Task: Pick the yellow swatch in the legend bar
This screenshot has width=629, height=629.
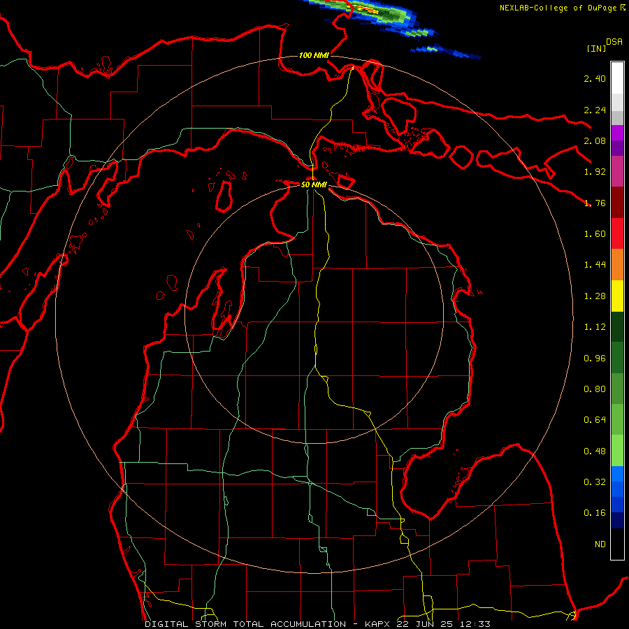Action: coord(617,296)
